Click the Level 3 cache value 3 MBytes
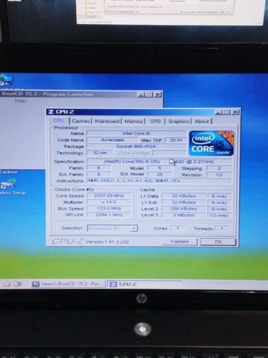 click(184, 215)
